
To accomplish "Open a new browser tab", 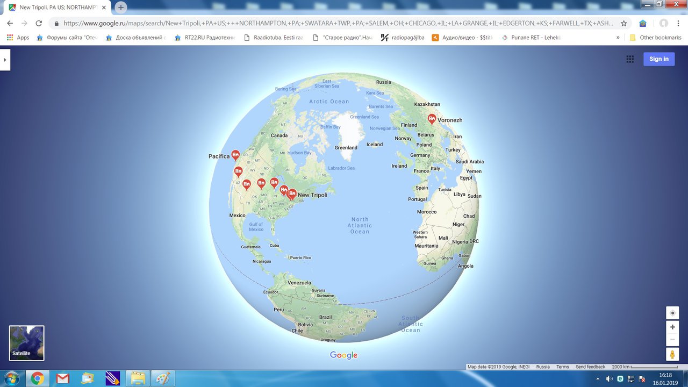I will [121, 8].
